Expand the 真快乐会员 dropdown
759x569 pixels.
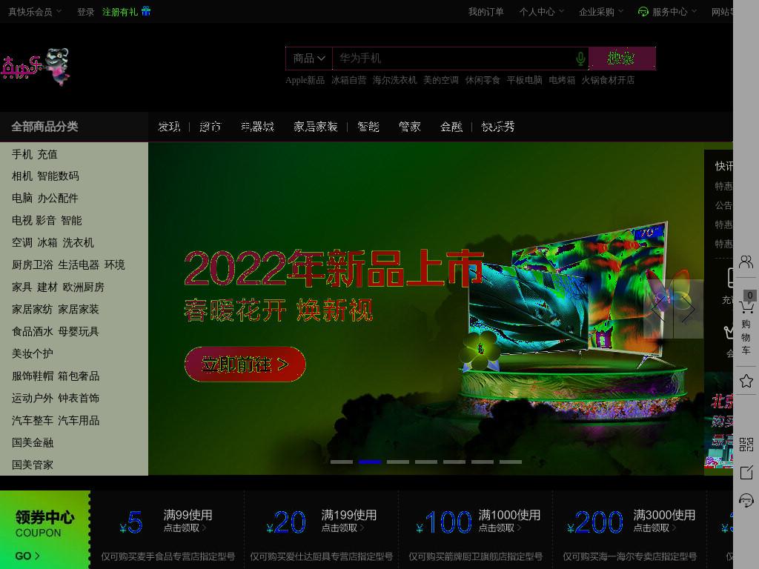(35, 12)
